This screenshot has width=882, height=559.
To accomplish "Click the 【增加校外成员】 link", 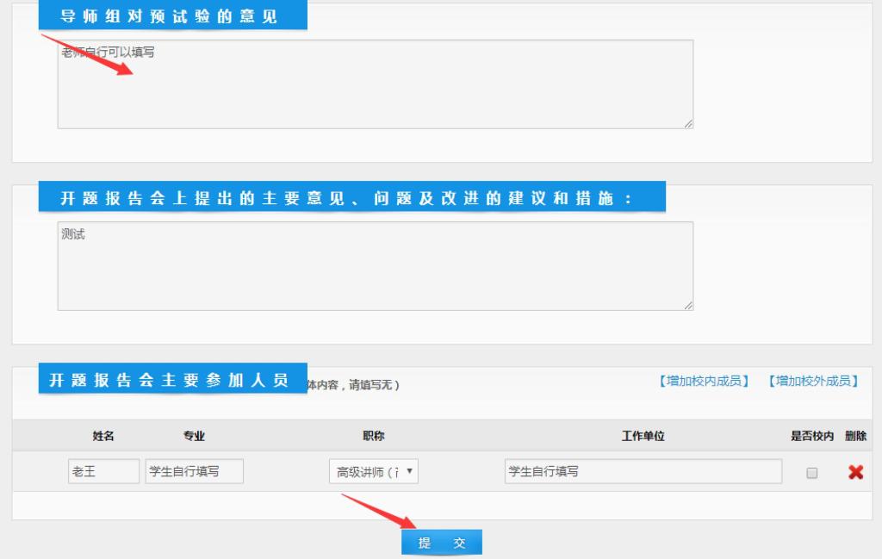I will pos(813,381).
